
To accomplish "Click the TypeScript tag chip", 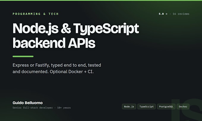I will coord(146,106).
